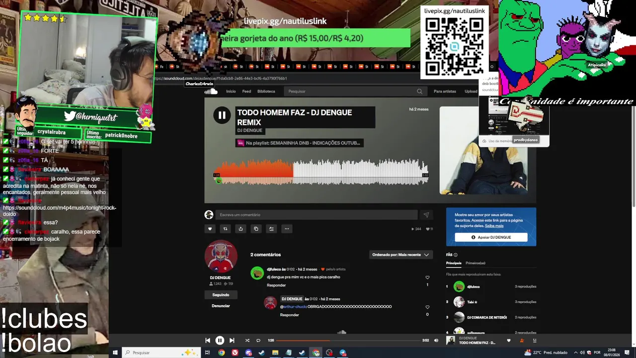
Task: Click the Windows taskbar Pesquisar search box
Action: pyautogui.click(x=161, y=353)
